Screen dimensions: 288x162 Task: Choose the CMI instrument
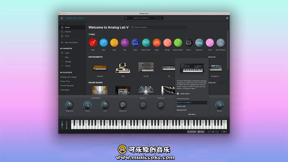click(x=123, y=68)
